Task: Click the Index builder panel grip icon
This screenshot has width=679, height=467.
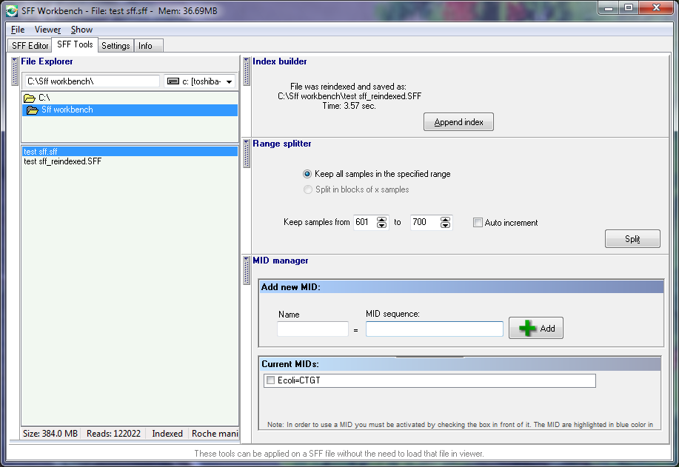Action: [x=246, y=72]
